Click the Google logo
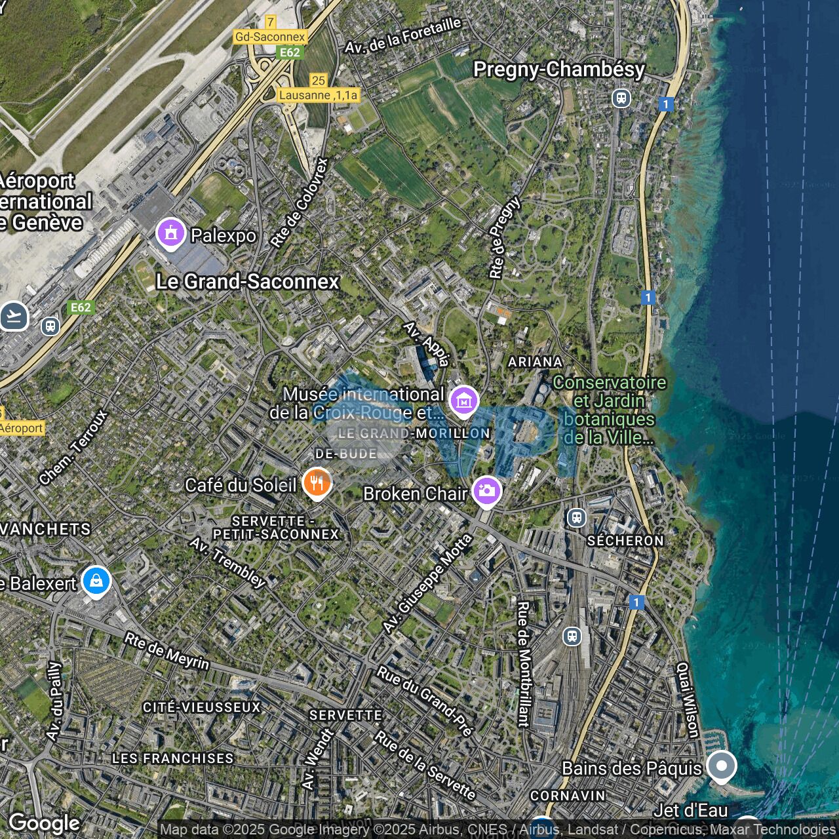Viewport: 839px width, 839px height. pos(44,823)
